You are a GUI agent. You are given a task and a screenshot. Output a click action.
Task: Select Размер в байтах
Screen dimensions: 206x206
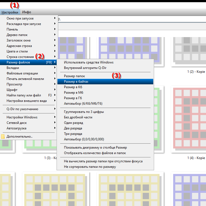click(105, 82)
